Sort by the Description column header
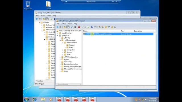This screenshot has height=102, width=182. (143, 31)
